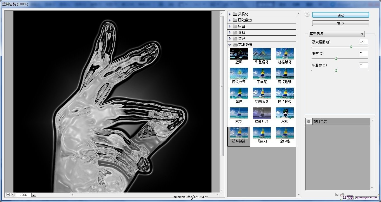Image resolution: width=381 pixels, height=202 pixels.
Task: Click the 扭曲 category label
Action: (242, 26)
